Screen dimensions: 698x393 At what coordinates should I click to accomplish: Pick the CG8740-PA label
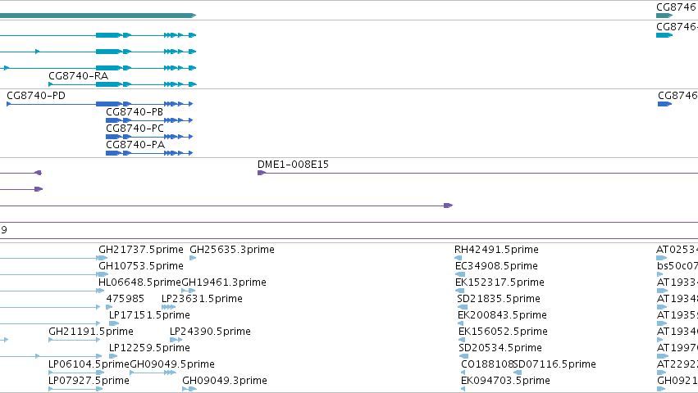click(x=135, y=145)
